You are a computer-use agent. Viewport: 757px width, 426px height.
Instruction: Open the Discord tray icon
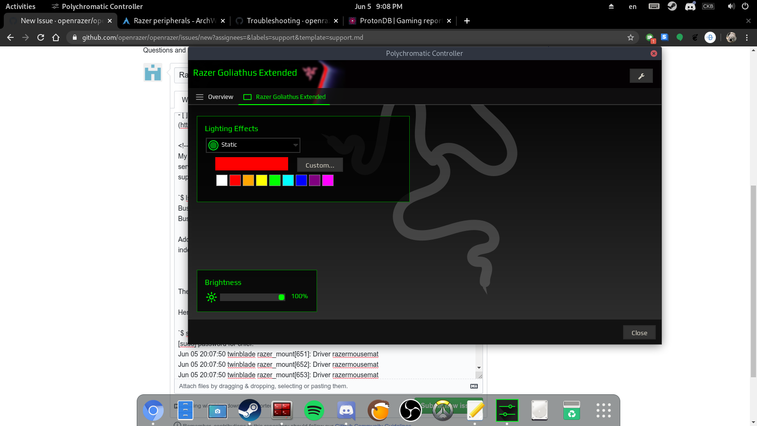click(x=690, y=6)
